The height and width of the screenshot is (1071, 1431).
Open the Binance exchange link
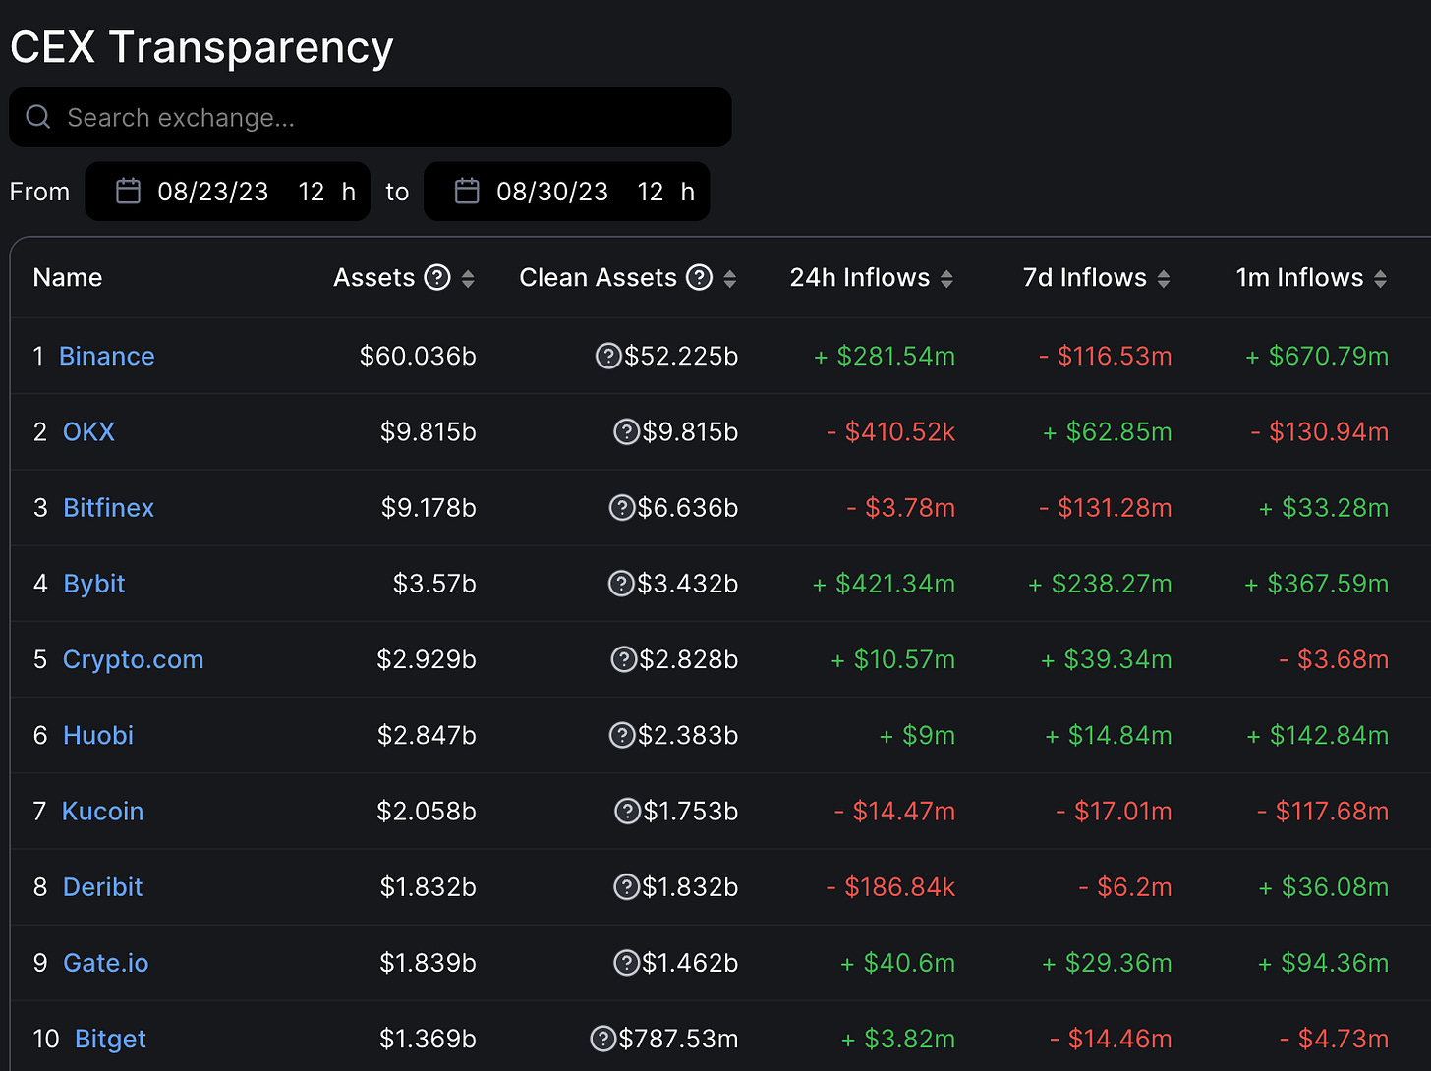107,356
